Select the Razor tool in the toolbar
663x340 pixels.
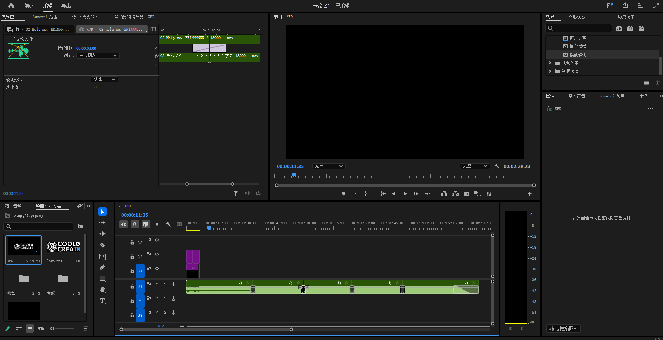(102, 245)
